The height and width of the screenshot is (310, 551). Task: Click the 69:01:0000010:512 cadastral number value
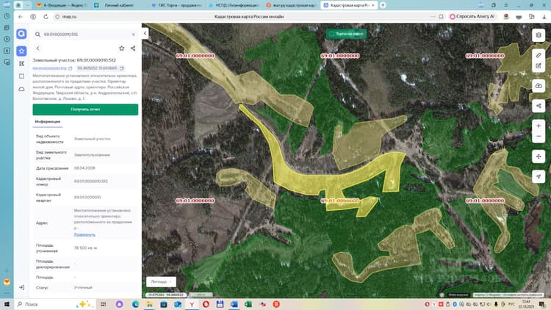[90, 181]
